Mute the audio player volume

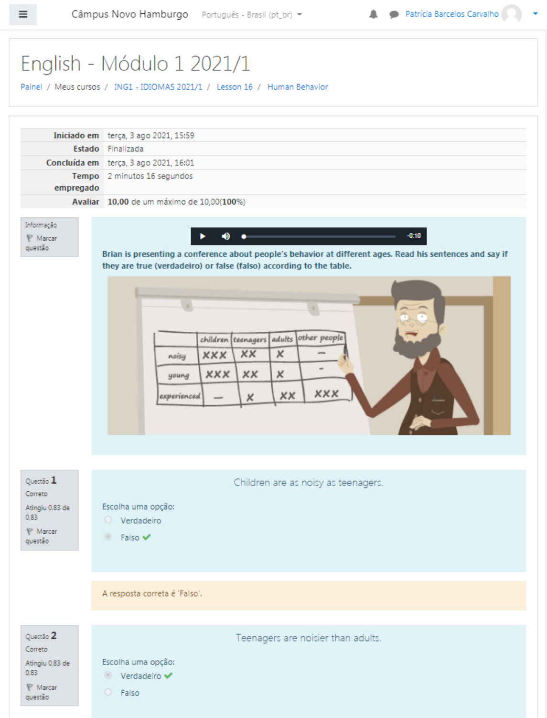[x=226, y=236]
